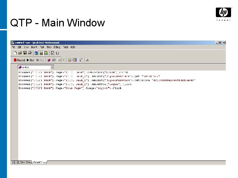This screenshot has height=178, width=238.
Task: Click the greyed step debugging icon
Action: pos(81,60)
